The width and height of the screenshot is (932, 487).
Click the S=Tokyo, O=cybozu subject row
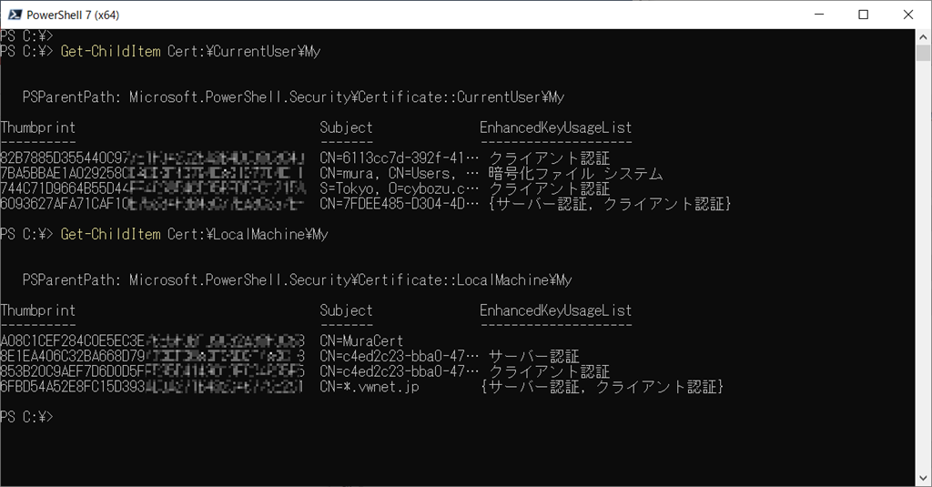(399, 188)
